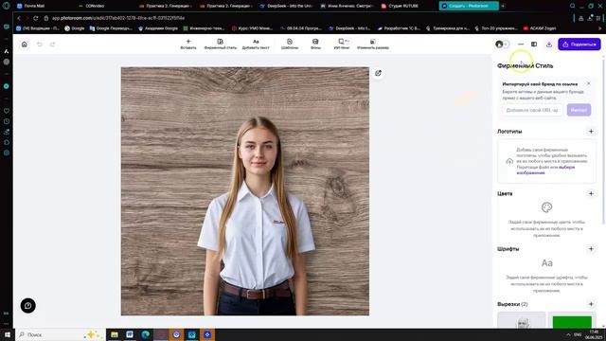
Task: Open Фирменный стиль brand kit tool
Action: 221,45
